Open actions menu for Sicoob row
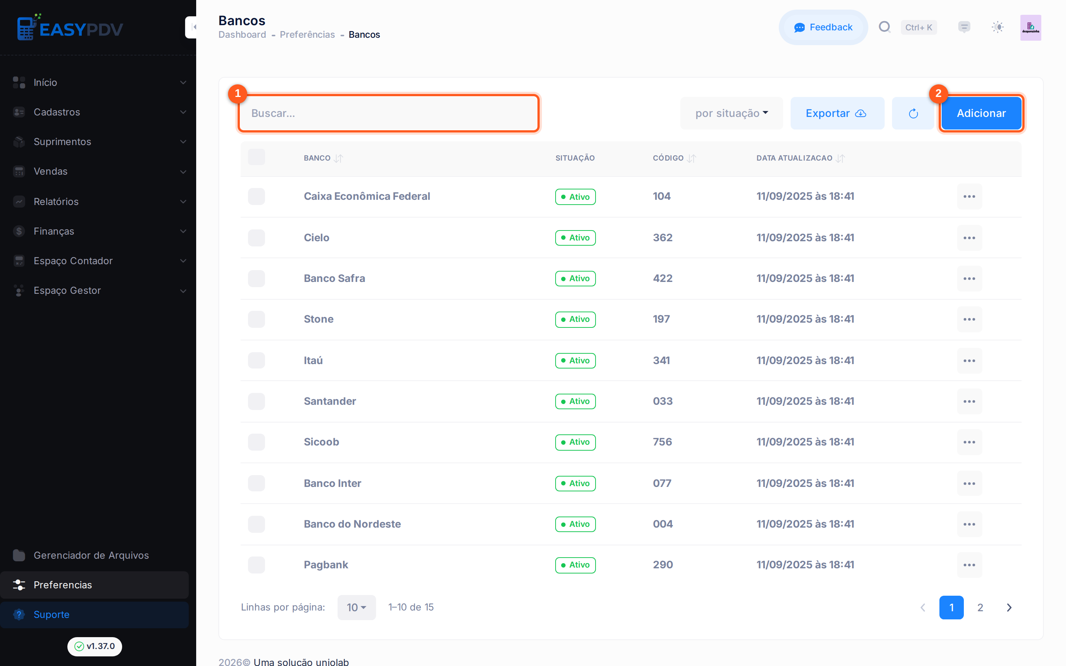This screenshot has width=1066, height=666. [x=969, y=442]
